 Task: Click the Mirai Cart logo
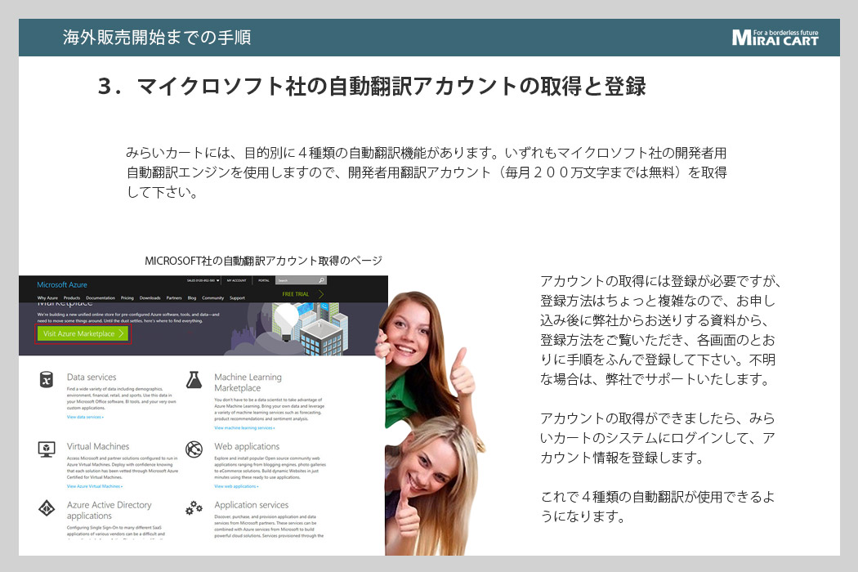click(775, 38)
